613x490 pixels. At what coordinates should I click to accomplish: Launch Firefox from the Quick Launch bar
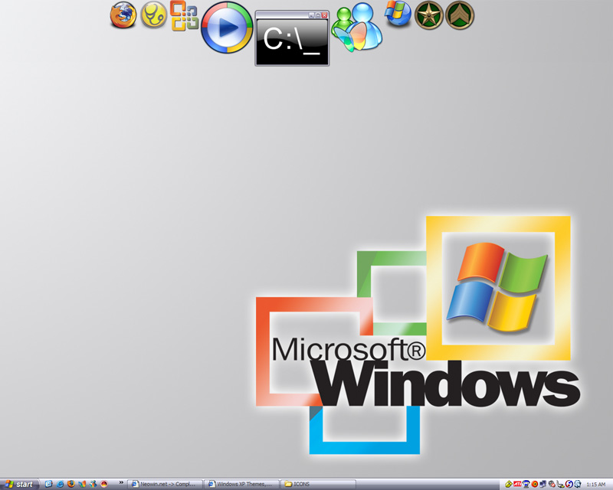pos(71,483)
